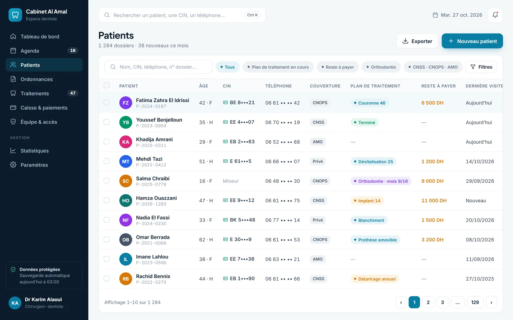
Task: Click the YB avatar of Youssef Benjelloun
Action: [126, 122]
